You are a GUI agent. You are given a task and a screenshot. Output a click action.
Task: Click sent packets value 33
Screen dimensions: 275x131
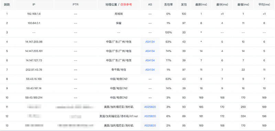[184, 32]
